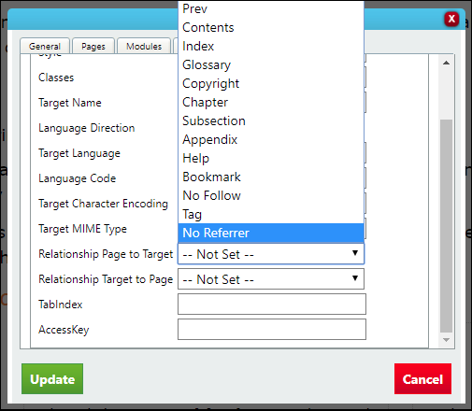Choose Contents in the relationship list
This screenshot has width=472, height=411.
click(x=271, y=27)
